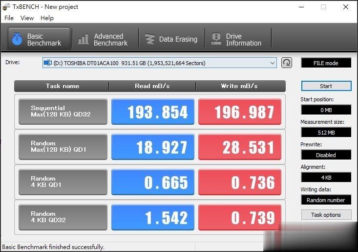
Task: Click the Read mB/s column header
Action: [x=152, y=86]
